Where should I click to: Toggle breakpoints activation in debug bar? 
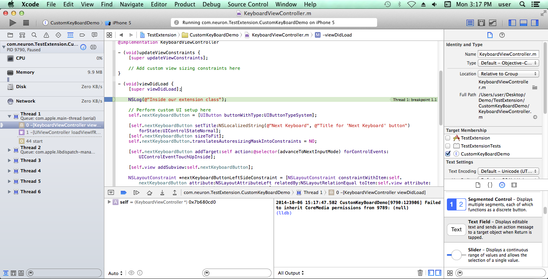pos(124,192)
